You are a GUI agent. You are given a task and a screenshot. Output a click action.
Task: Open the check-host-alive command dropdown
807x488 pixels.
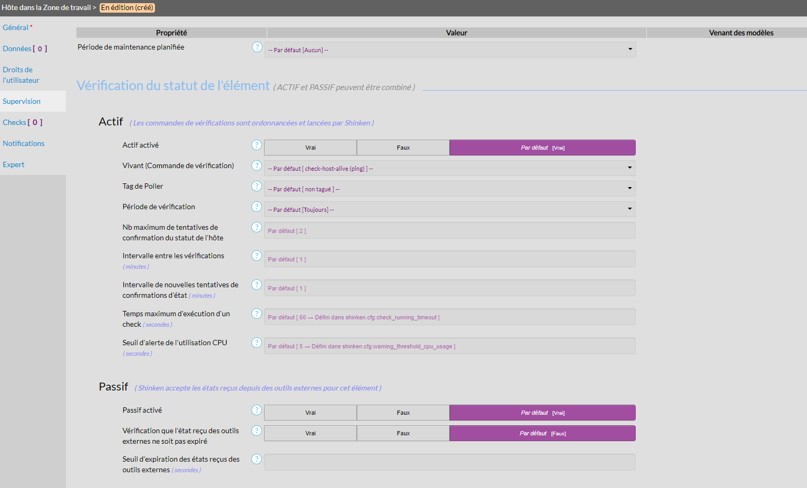coord(450,169)
